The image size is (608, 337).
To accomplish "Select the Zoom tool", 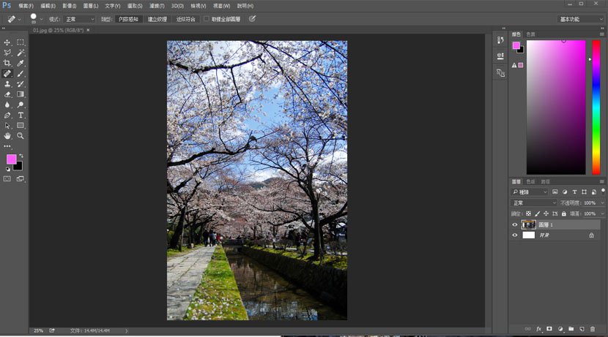I will 21,136.
